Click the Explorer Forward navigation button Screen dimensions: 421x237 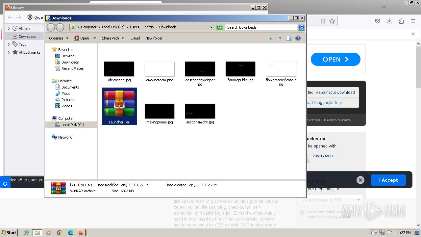tap(60, 27)
